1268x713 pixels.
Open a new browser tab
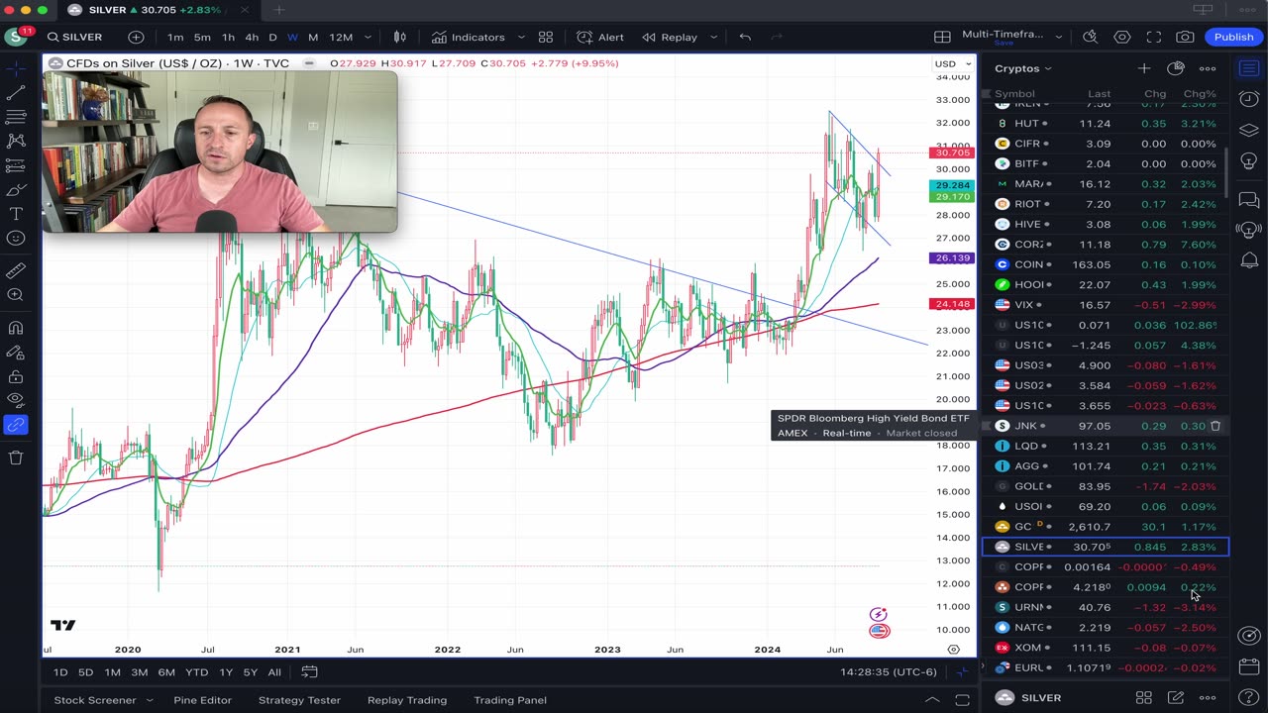pyautogui.click(x=278, y=10)
